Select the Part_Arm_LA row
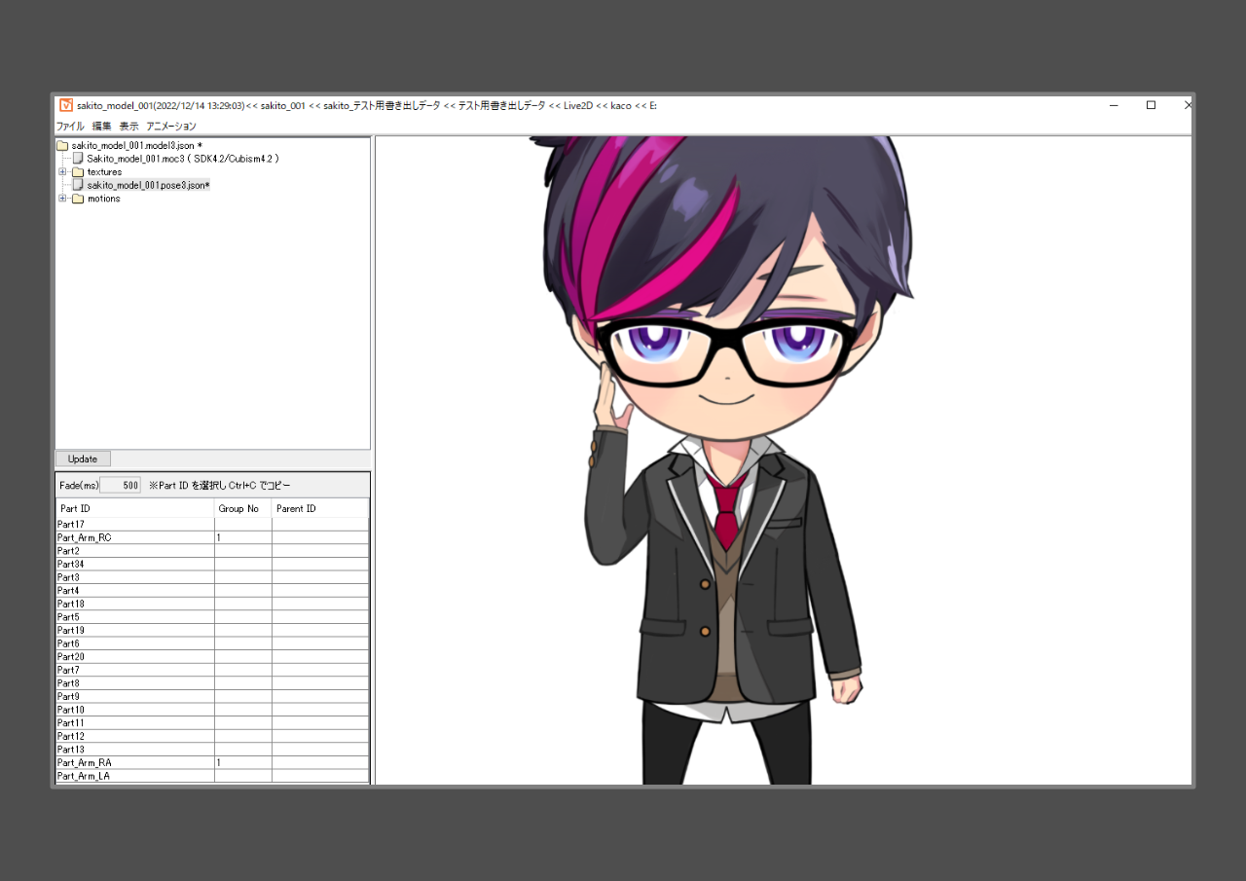Viewport: 1246px width, 881px height. [x=212, y=776]
